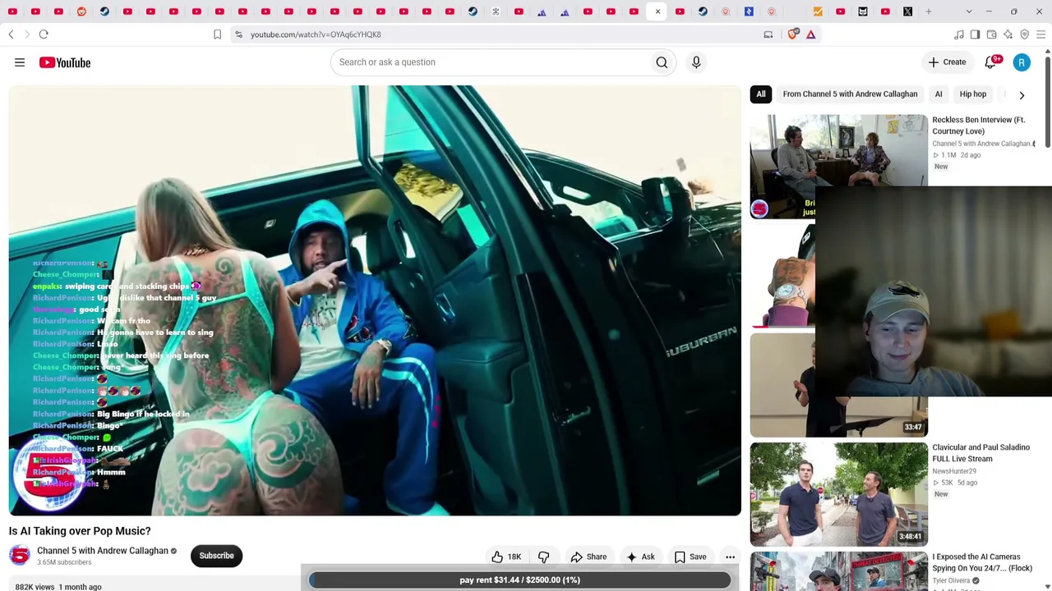The width and height of the screenshot is (1052, 591).
Task: Save video to a playlist
Action: coord(690,557)
